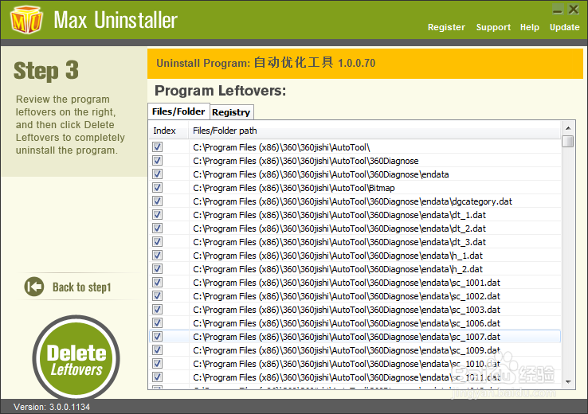Uncheck the sc_1003.dat checkbox
This screenshot has width=588, height=414.
[x=158, y=309]
